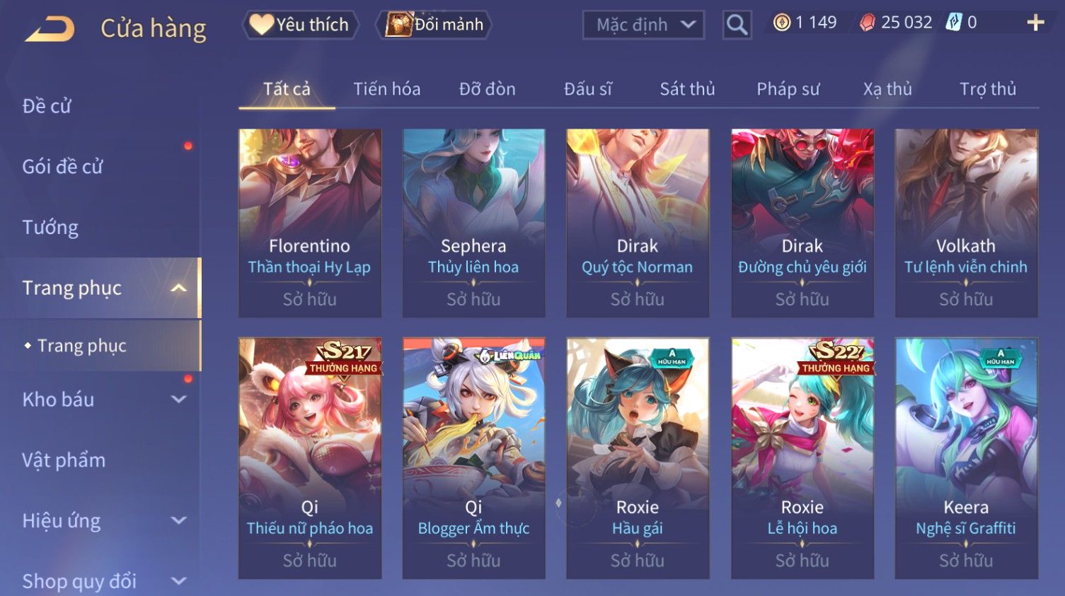Select the Florentino Thần thoại Hy Lạp skin

[310, 223]
